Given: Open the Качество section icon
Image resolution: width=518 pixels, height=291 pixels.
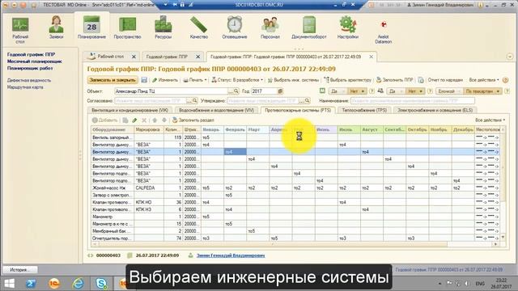Looking at the screenshot, I should [198, 24].
